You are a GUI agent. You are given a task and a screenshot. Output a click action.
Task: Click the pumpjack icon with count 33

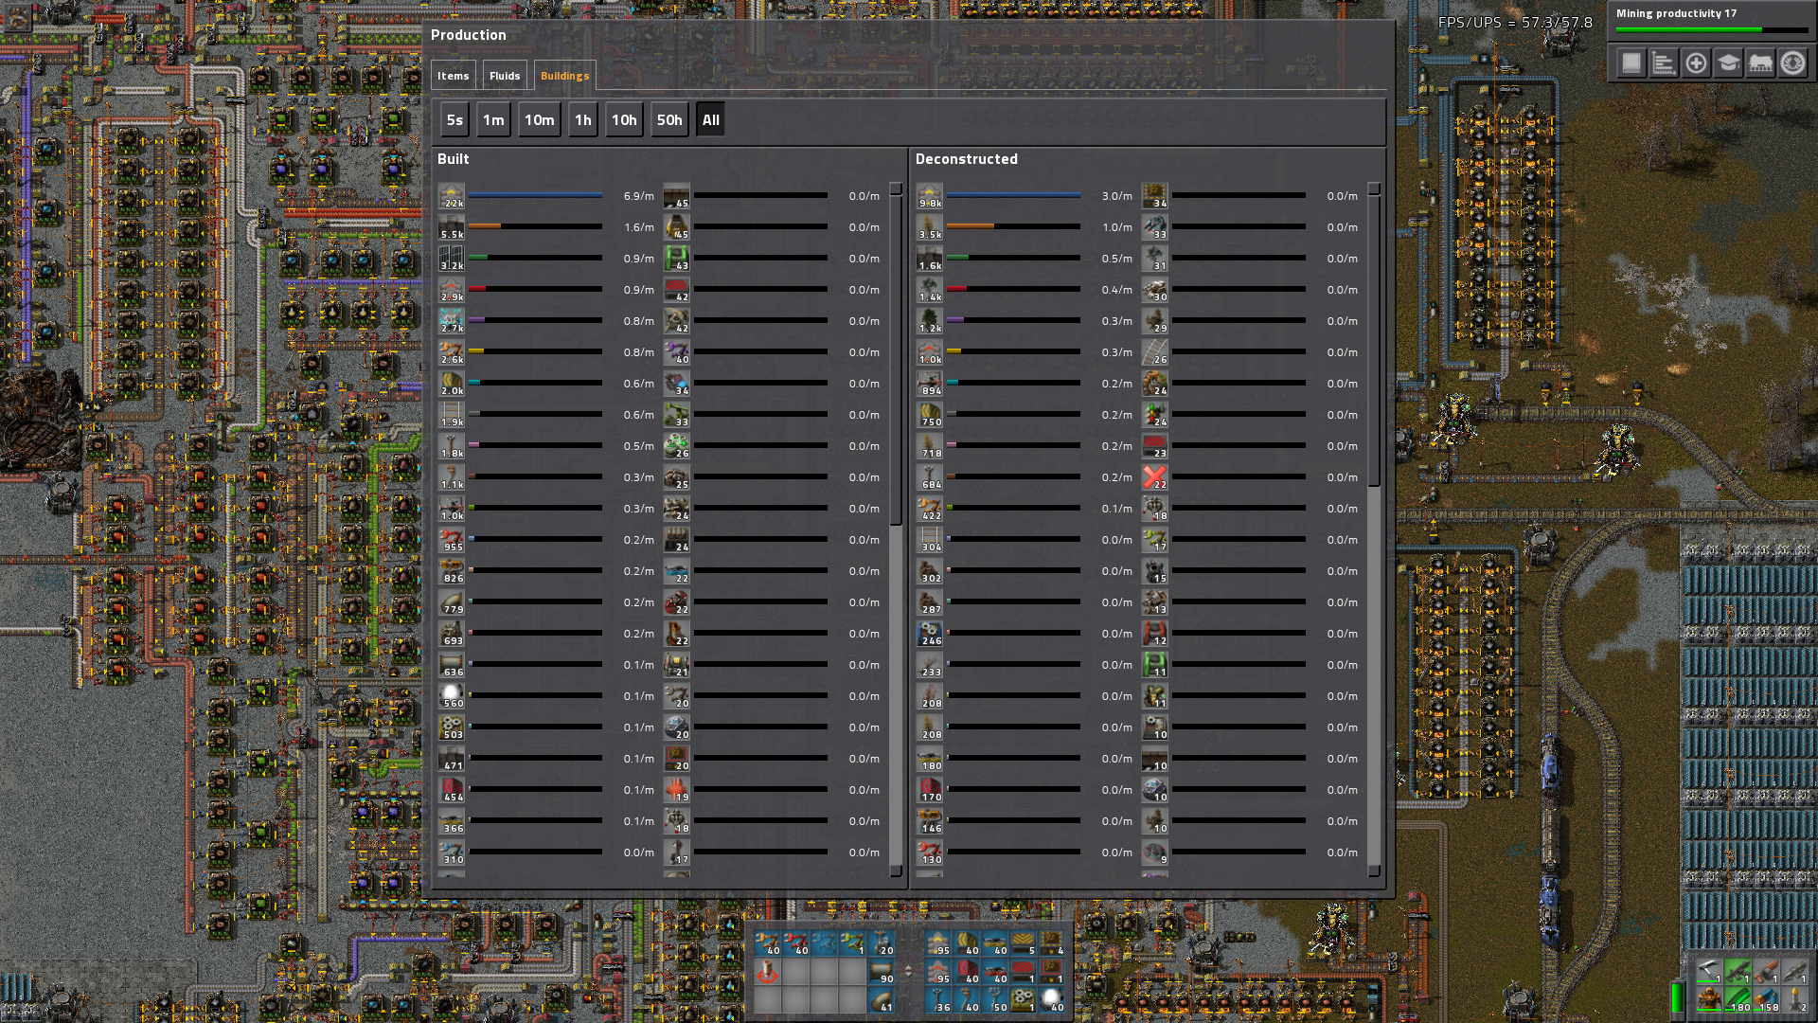677,415
